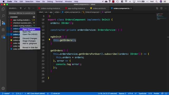Close the orders.component.ts tab
The image size is (169, 95).
[131, 8]
